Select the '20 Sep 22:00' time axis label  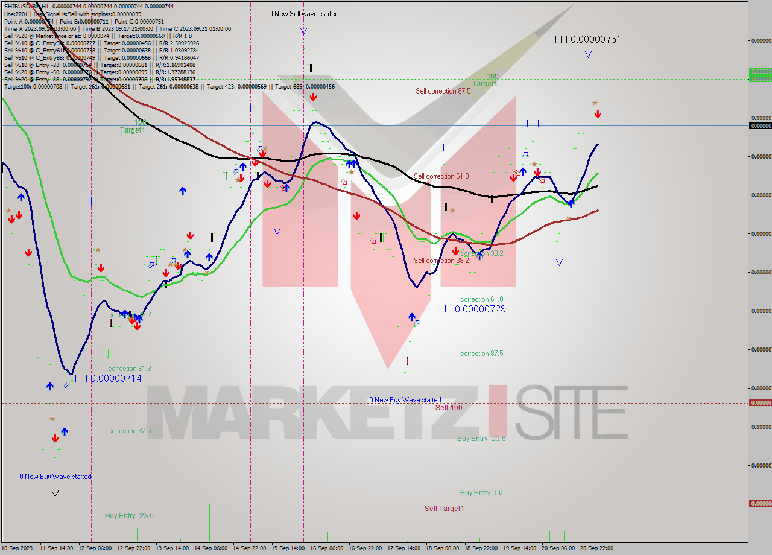pos(597,548)
